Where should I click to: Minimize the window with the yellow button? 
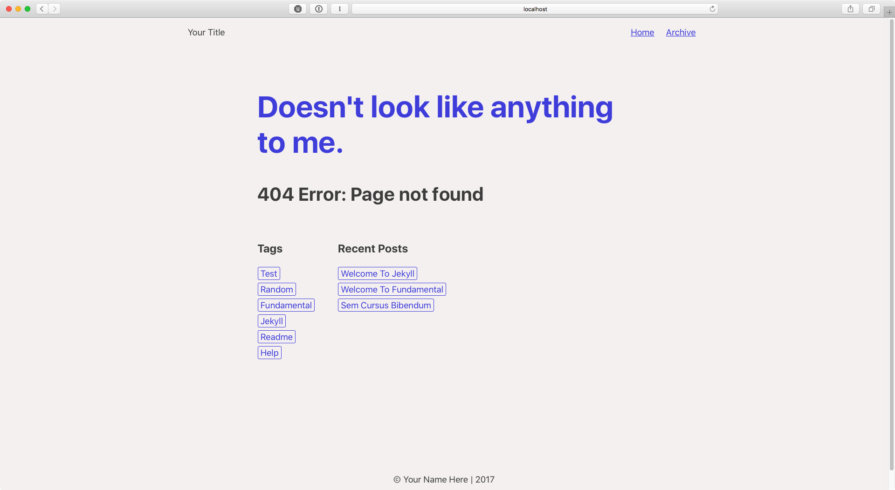(18, 9)
